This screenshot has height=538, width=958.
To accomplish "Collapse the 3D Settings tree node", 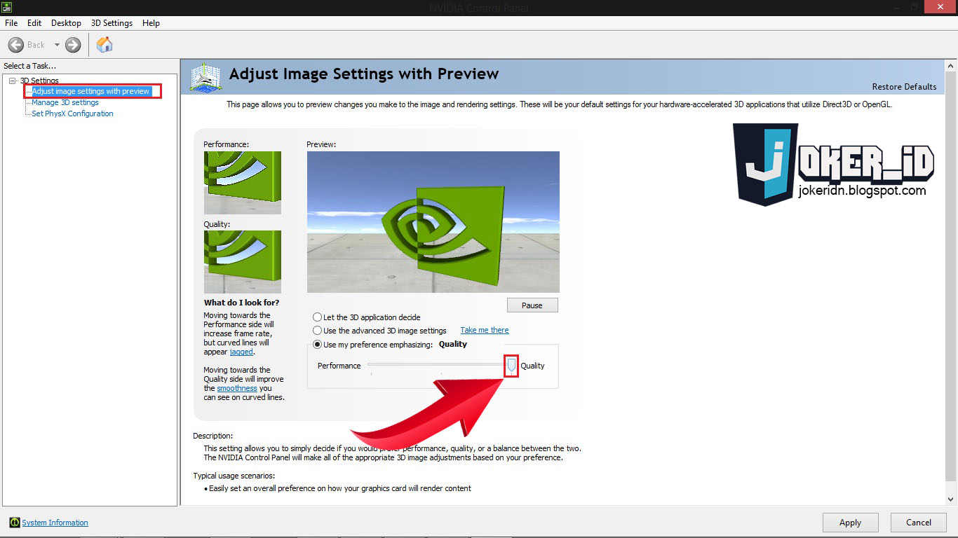I will (13, 81).
